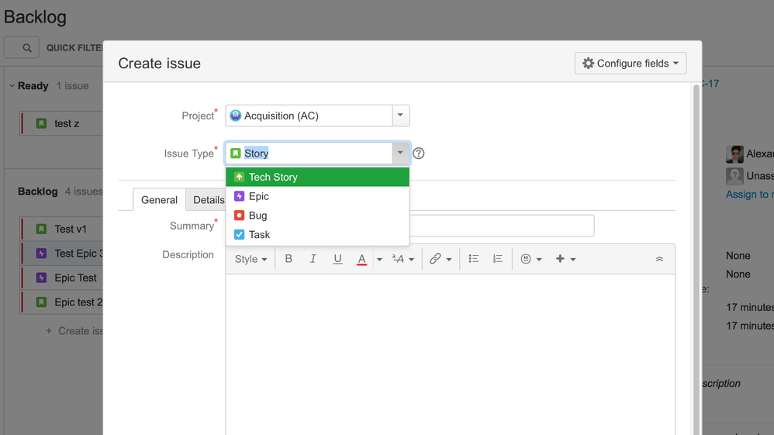The width and height of the screenshot is (774, 435).
Task: Click the Acquisition project avatar icon
Action: 236,116
